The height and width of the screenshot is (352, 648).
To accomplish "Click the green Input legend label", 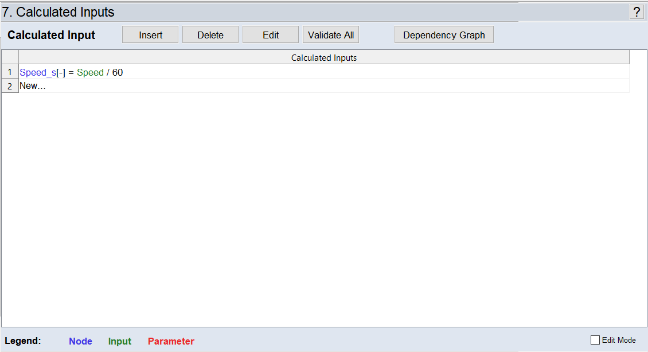I will click(120, 341).
